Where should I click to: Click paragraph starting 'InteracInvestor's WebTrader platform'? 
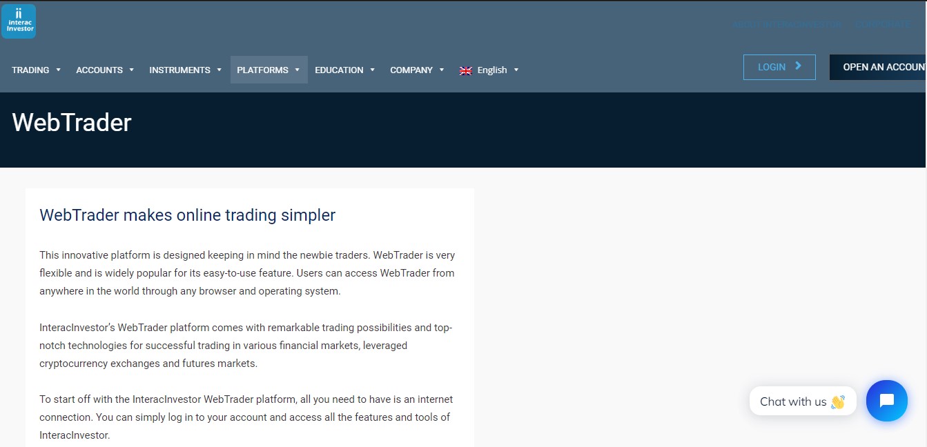click(246, 346)
